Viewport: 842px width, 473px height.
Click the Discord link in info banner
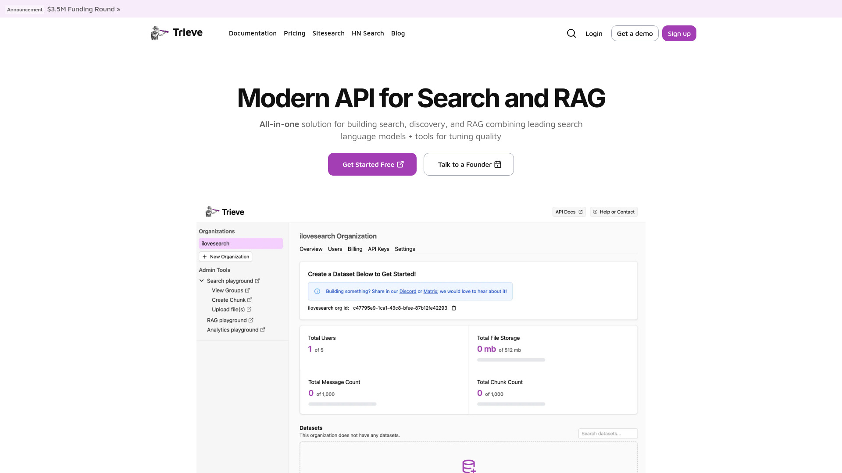407,291
